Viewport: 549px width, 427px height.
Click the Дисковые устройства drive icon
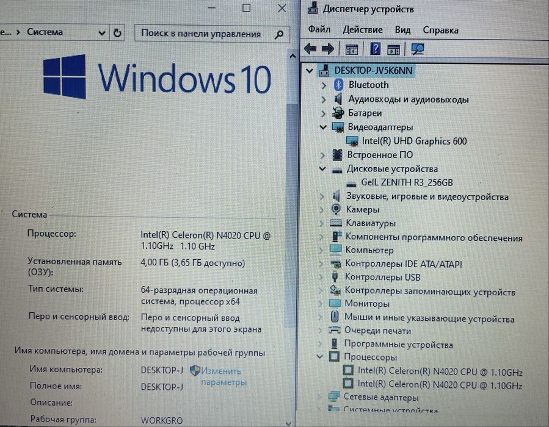[x=337, y=170]
